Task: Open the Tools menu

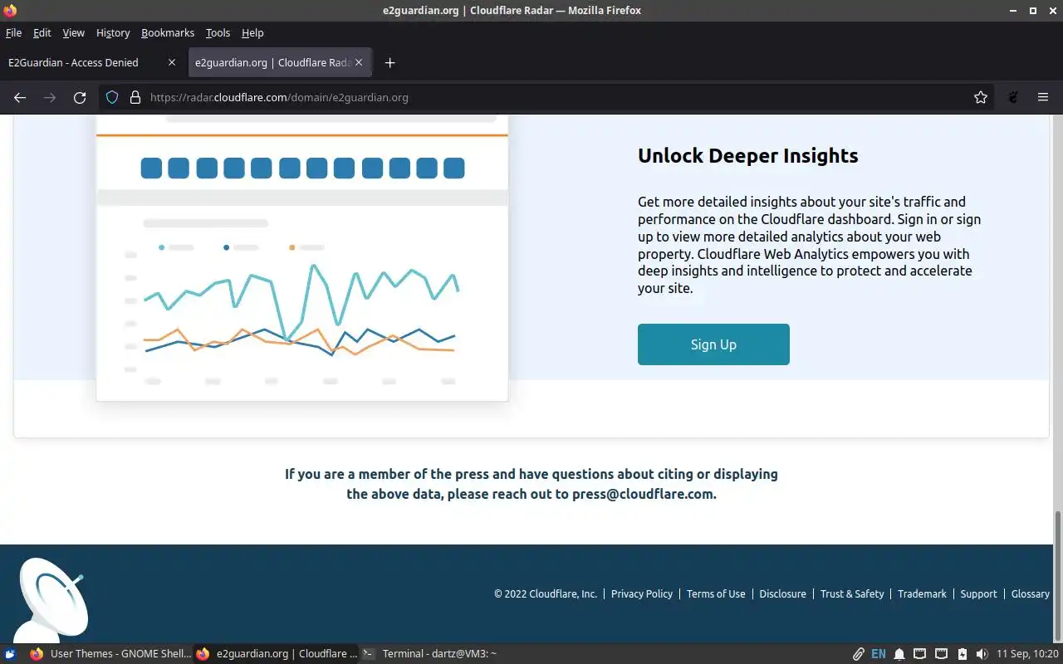Action: pos(218,33)
